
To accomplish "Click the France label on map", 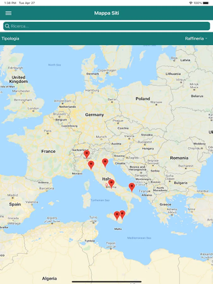I will click(x=48, y=151).
